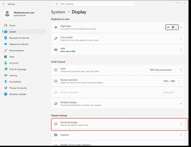Click the Graphics card icon
The image size is (191, 147).
tap(56, 135)
